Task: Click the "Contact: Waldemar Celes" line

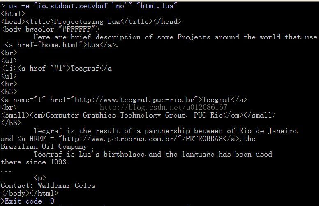Action: (x=48, y=185)
